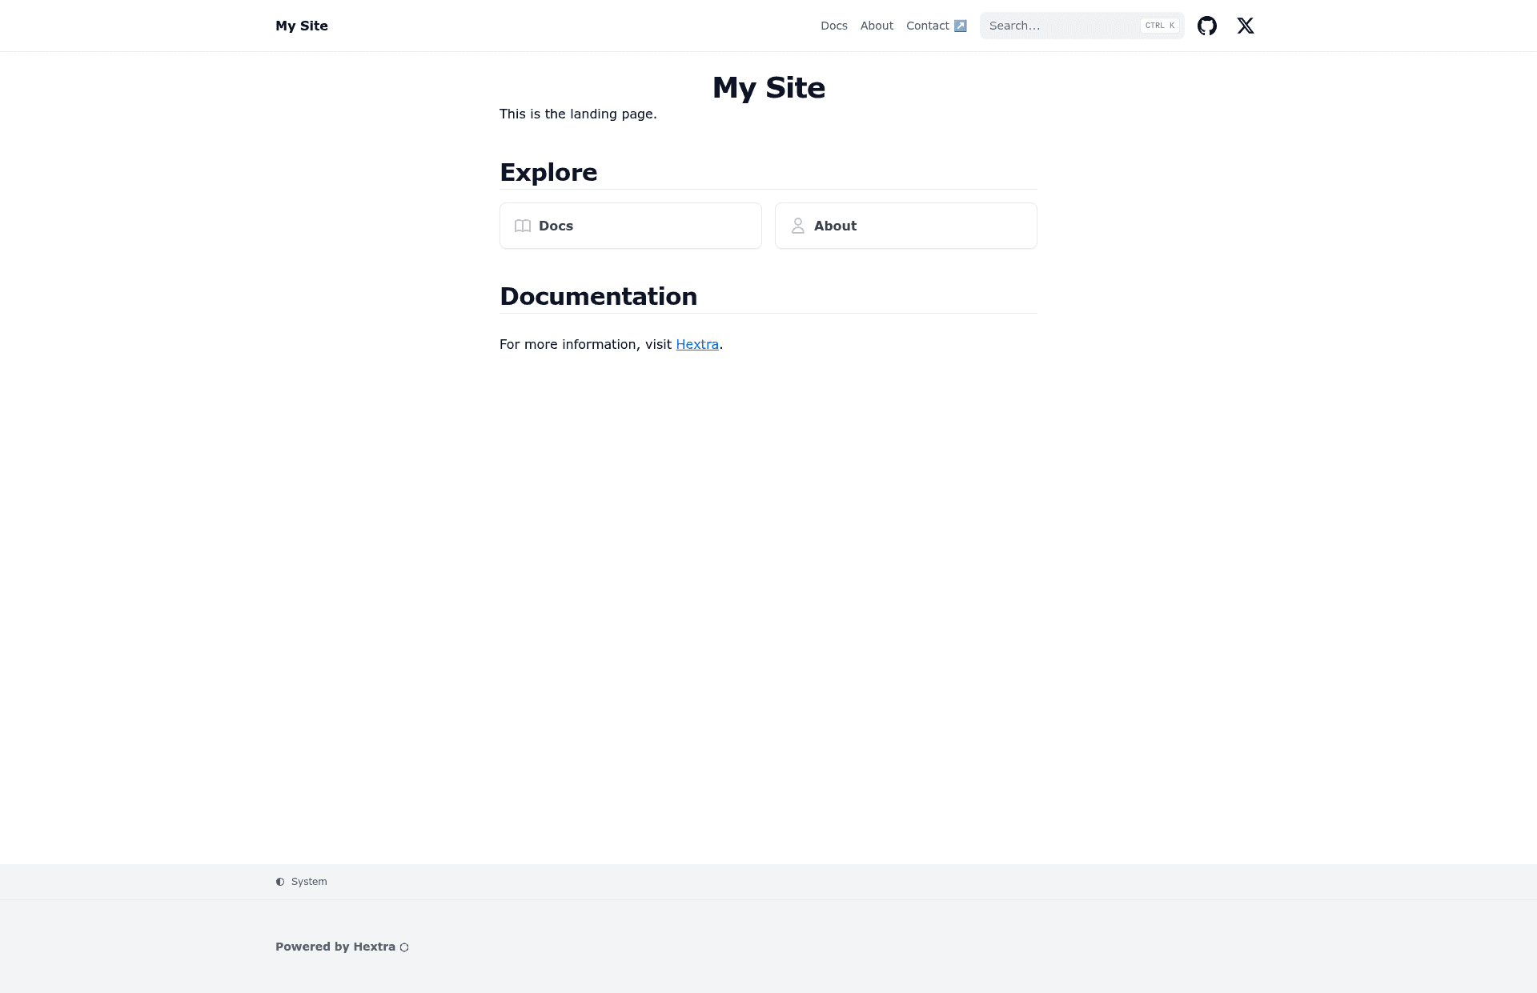Open the System theme switcher

point(302,882)
